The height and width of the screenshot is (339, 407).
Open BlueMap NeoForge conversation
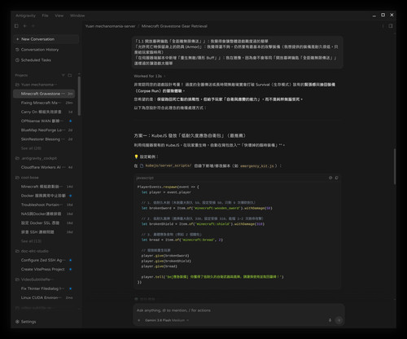(44, 130)
